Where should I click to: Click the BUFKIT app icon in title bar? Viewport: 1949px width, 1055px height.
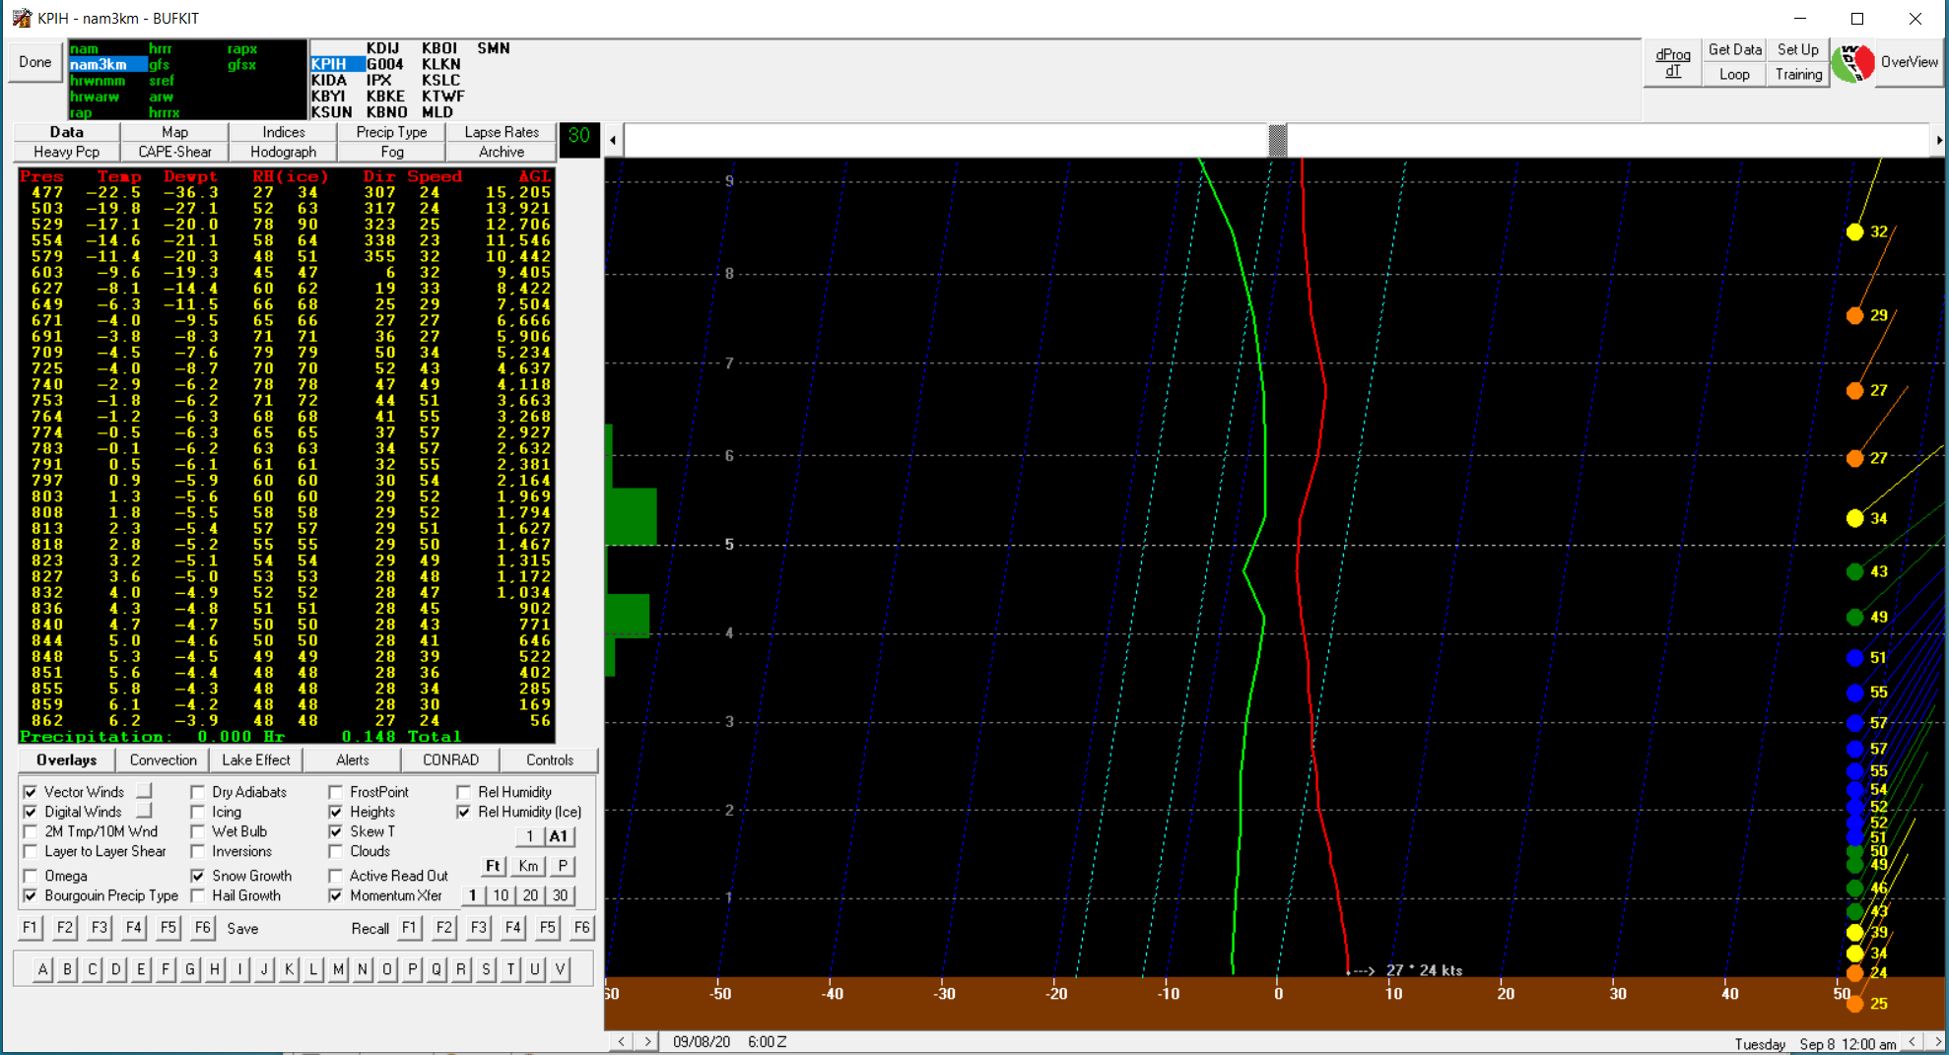pos(21,18)
